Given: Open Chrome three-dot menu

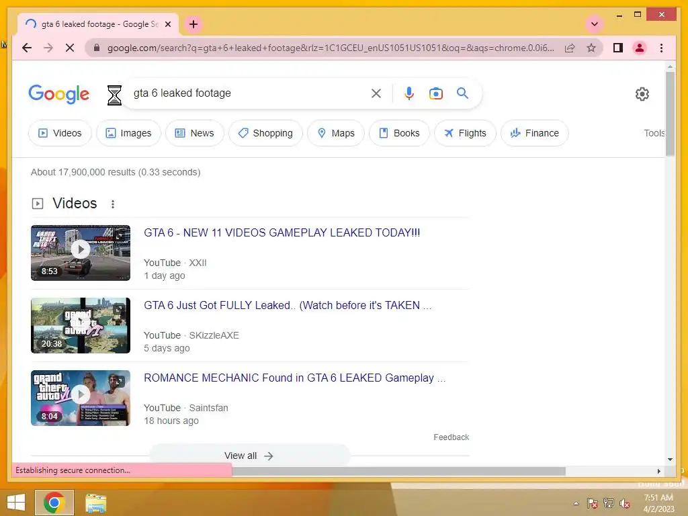Looking at the screenshot, I should [661, 48].
